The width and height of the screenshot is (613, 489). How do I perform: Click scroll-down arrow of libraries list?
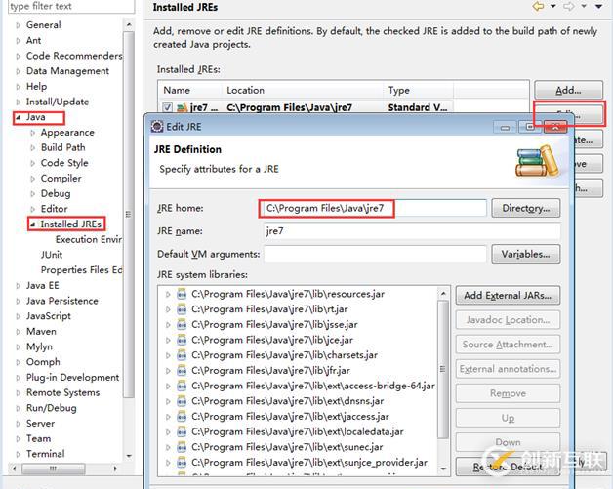(443, 469)
